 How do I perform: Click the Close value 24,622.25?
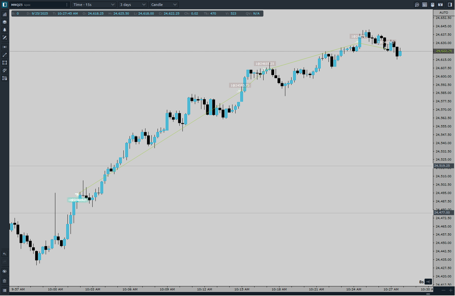(172, 13)
